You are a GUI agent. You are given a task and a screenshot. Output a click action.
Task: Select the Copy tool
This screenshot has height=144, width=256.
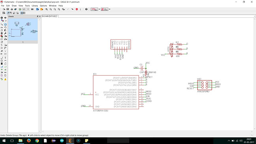pyautogui.click(x=2, y=30)
